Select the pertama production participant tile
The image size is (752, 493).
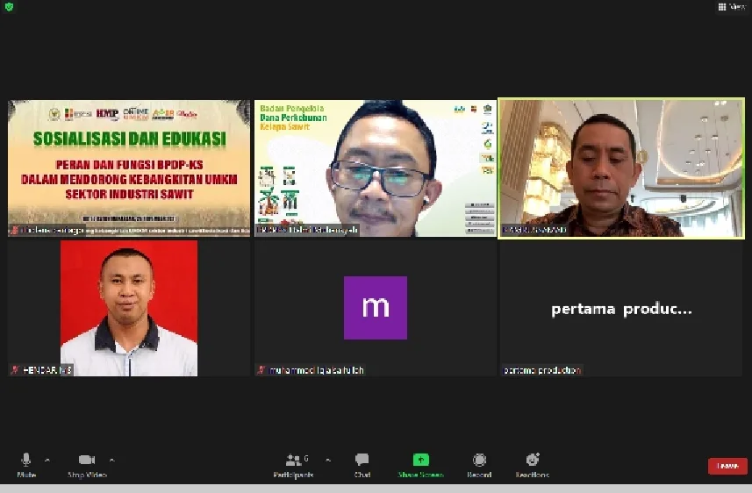[x=621, y=309]
